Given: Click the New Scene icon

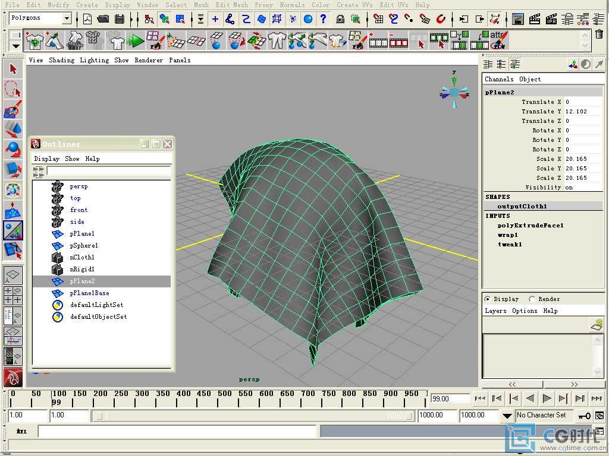Looking at the screenshot, I should (87, 18).
